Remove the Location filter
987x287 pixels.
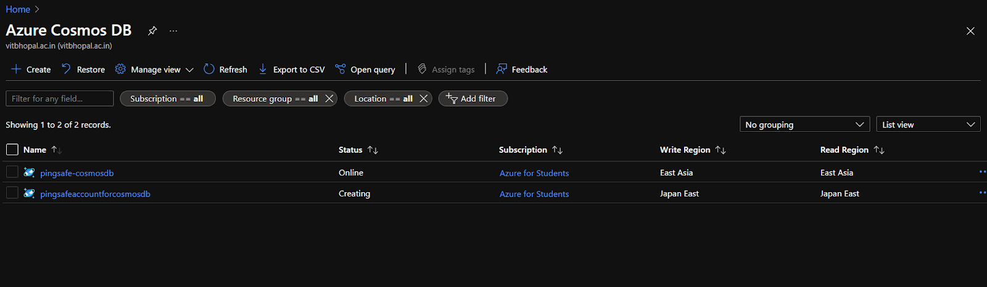point(423,99)
